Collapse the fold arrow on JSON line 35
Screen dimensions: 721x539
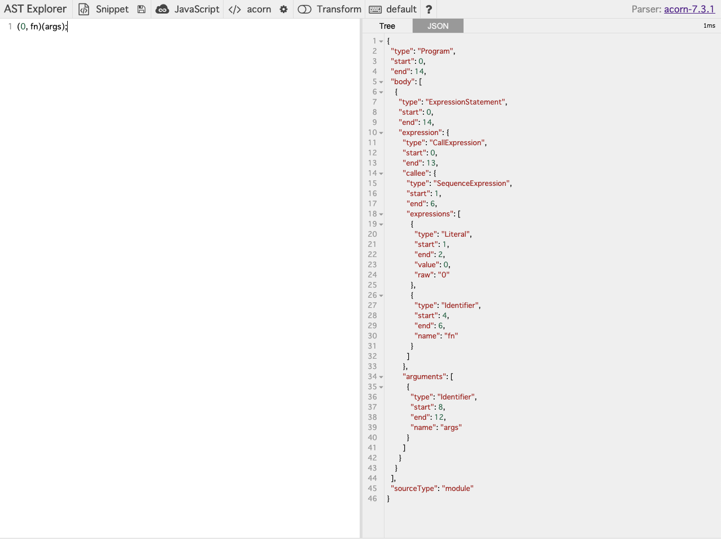(x=381, y=387)
